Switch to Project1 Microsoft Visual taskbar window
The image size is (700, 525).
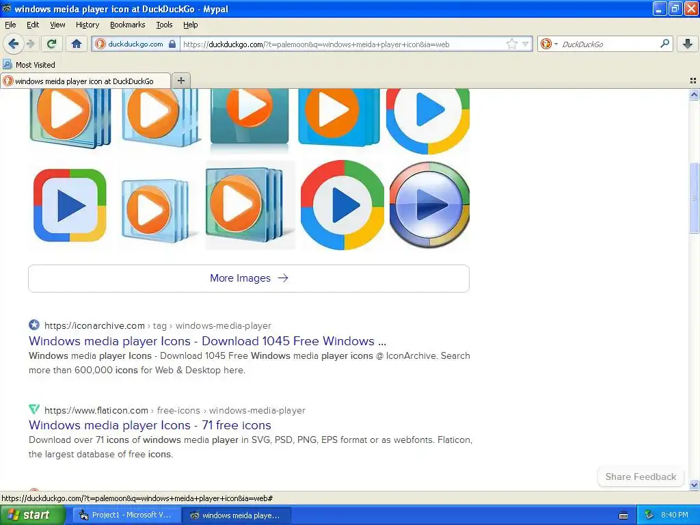tap(128, 515)
